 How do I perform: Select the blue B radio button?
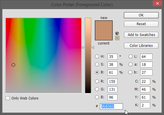[97, 97]
